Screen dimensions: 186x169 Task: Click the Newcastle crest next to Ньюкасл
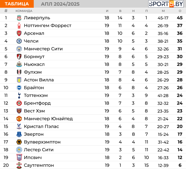(19, 64)
